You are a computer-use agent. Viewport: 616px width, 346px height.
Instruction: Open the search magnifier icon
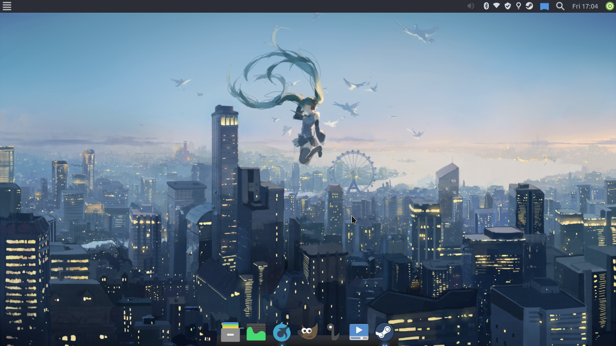point(560,6)
